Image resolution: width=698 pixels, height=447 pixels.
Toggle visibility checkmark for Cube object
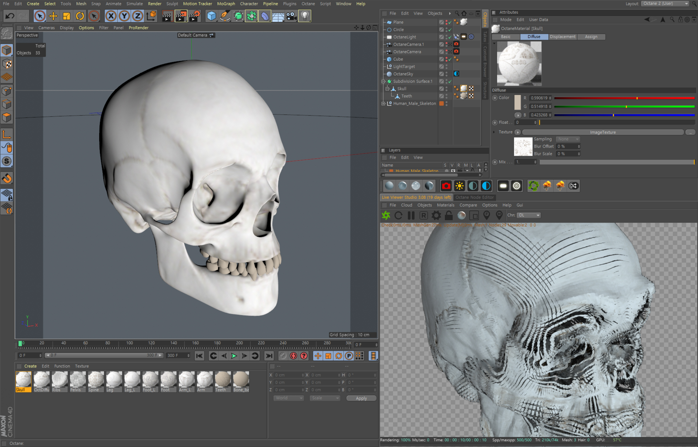coord(450,59)
